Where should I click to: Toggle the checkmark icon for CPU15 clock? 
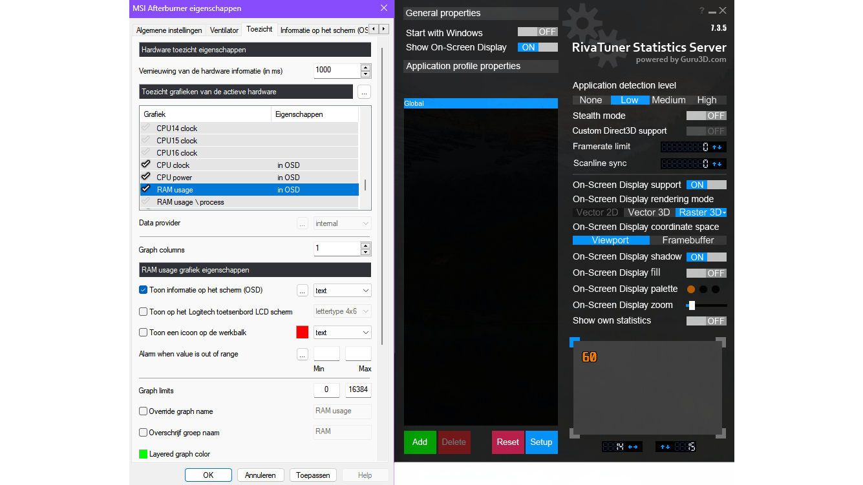click(145, 140)
